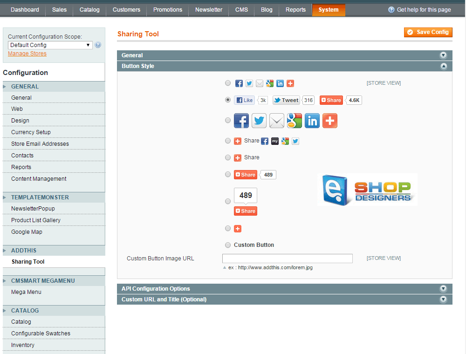Expand the General section header

[x=284, y=55]
